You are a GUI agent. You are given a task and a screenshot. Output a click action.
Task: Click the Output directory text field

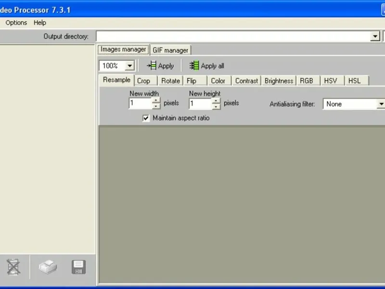point(233,37)
